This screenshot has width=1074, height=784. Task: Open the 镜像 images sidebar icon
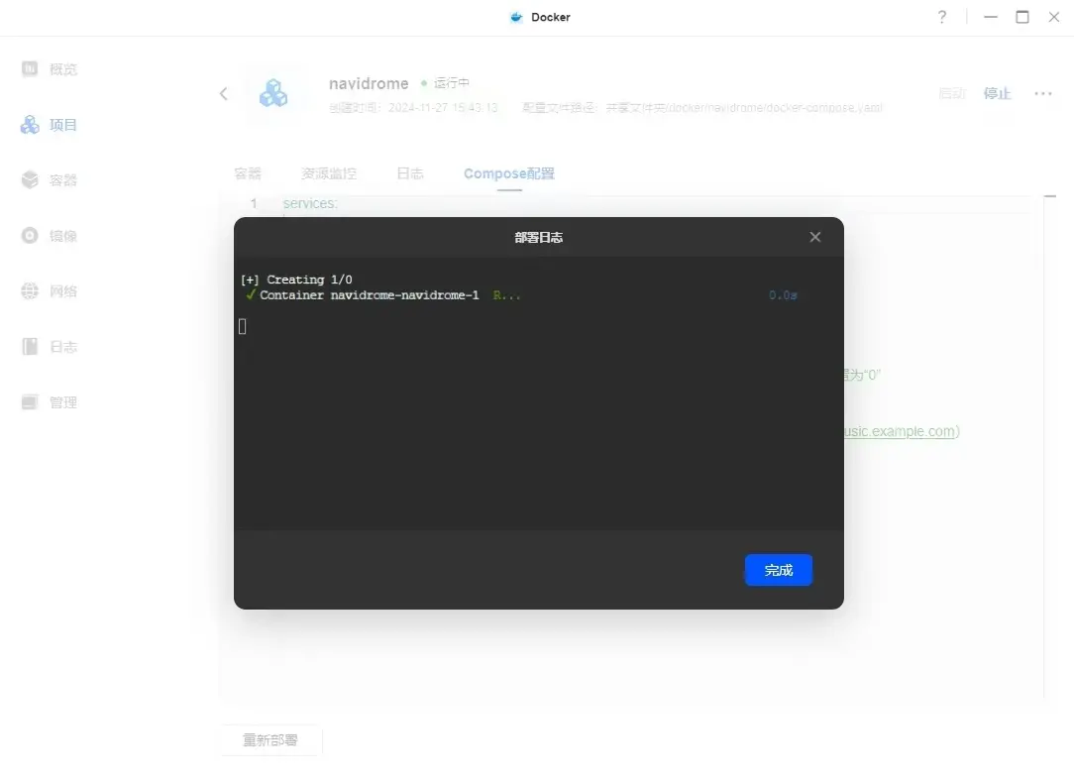pyautogui.click(x=30, y=235)
